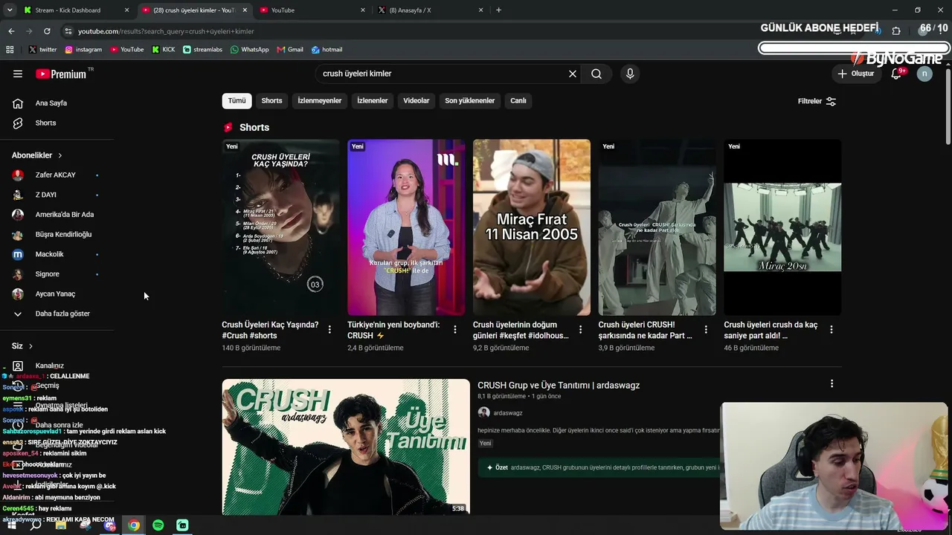Select the İzlenmeyenler filter chip
Viewport: 952px width, 535px height.
point(320,101)
